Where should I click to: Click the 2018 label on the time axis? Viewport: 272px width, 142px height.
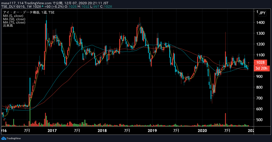102,130
